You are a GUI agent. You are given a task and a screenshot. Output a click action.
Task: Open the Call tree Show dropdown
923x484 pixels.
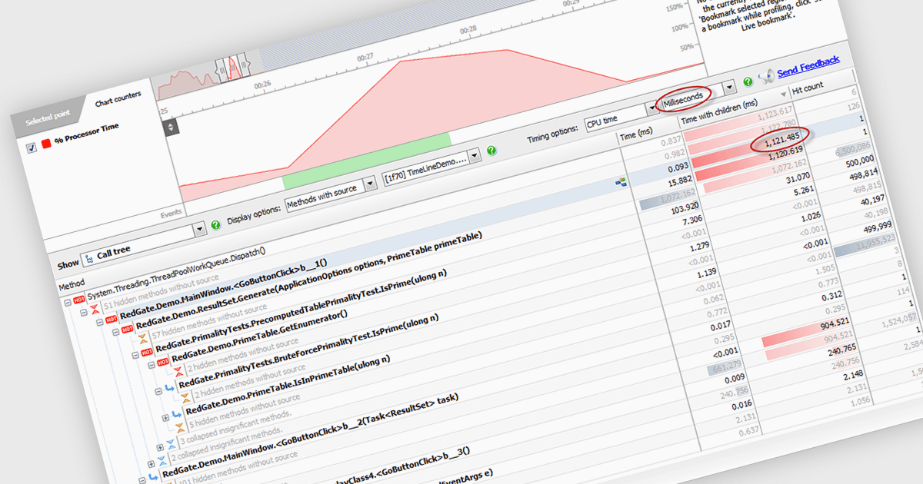point(144,243)
